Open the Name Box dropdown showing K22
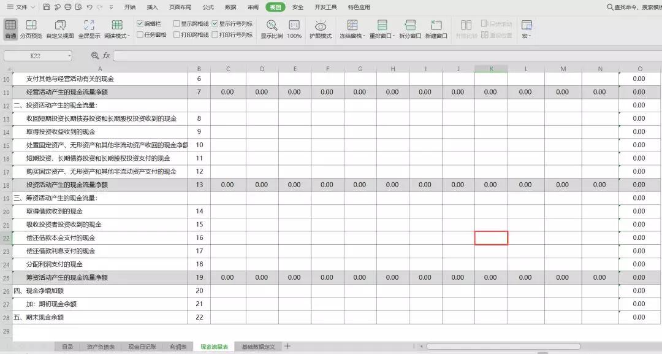The image size is (662, 354). click(69, 56)
